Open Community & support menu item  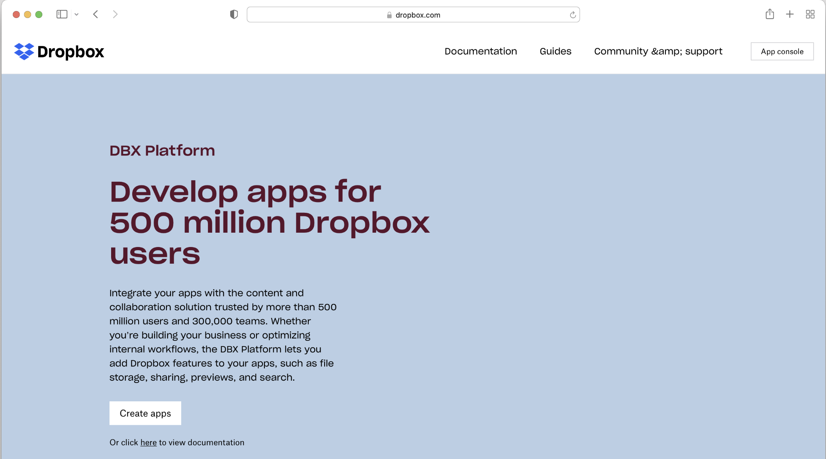click(658, 51)
